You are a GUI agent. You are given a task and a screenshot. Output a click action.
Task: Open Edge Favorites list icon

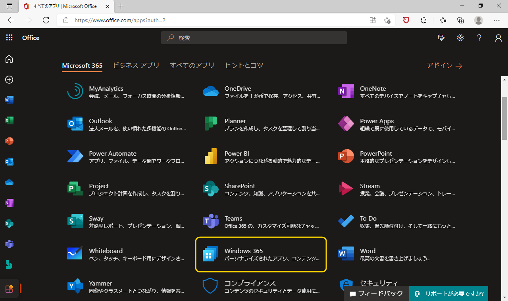(x=443, y=20)
